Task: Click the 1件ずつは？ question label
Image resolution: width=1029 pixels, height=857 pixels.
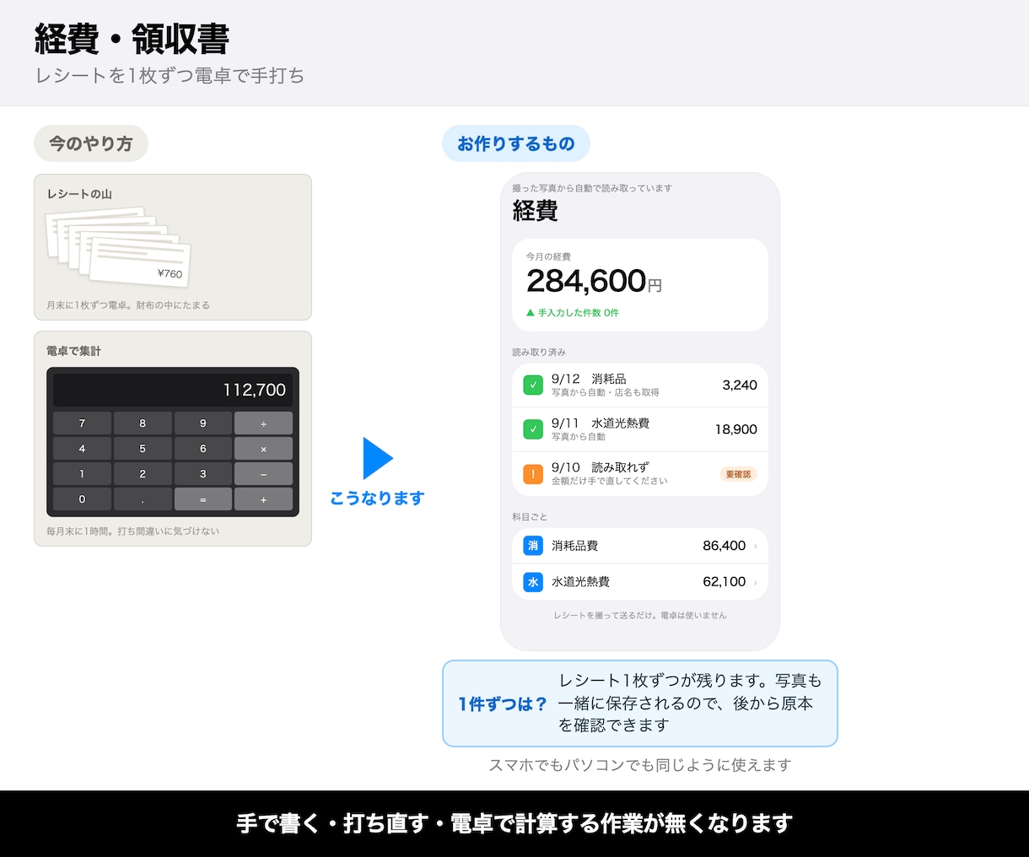Action: pos(503,704)
